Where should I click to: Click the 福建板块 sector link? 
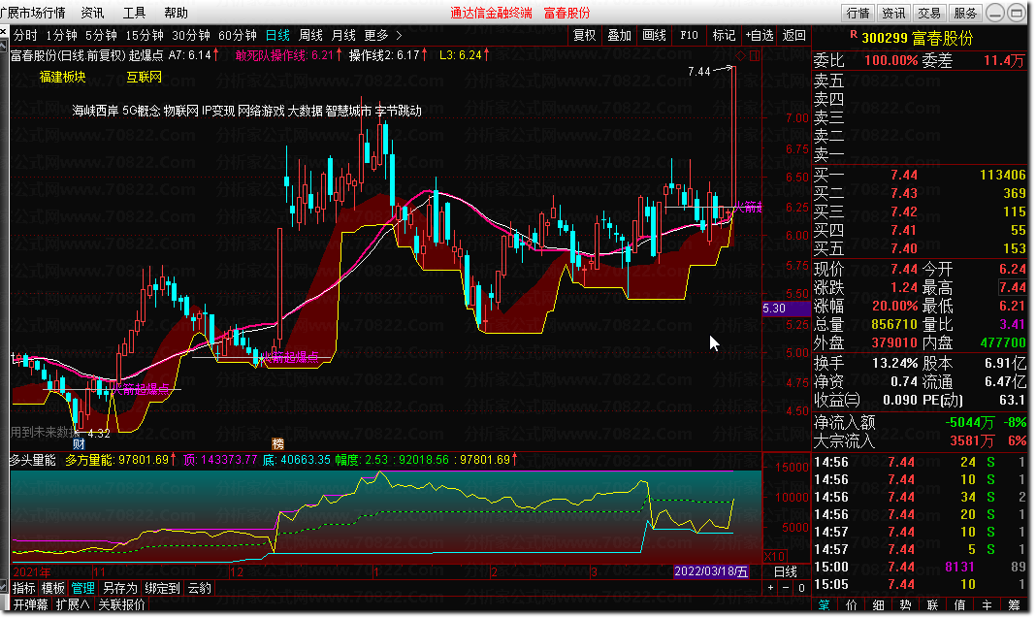(63, 77)
